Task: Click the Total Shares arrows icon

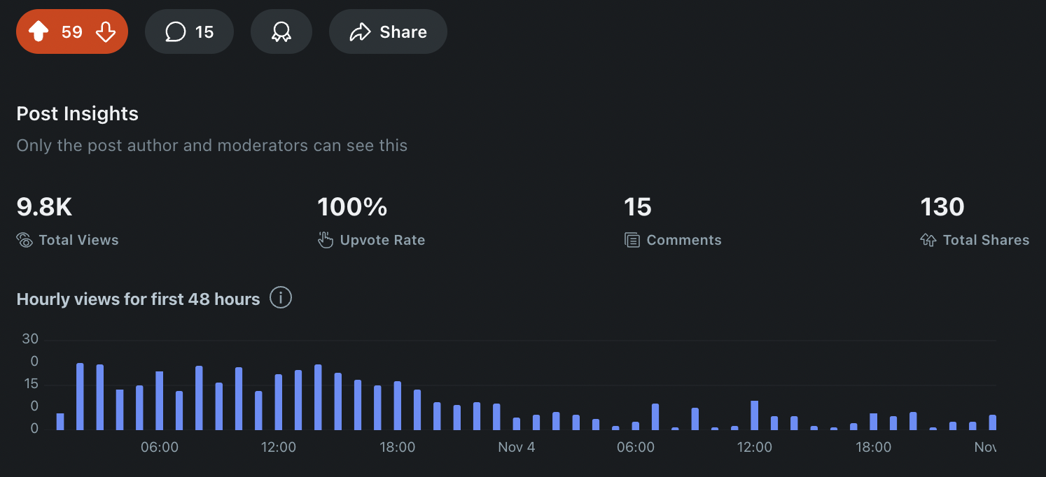Action: 928,241
